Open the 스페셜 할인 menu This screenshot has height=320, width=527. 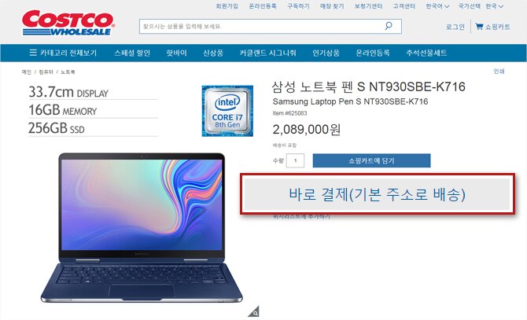[x=132, y=53]
